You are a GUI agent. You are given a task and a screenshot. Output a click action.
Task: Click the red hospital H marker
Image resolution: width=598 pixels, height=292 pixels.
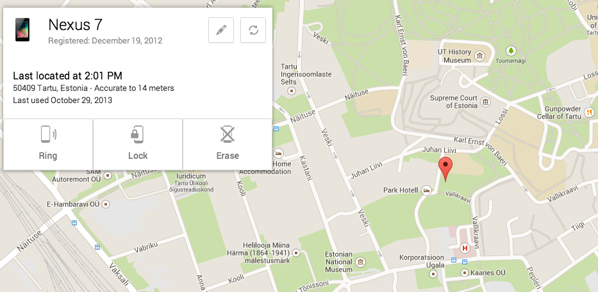465,248
